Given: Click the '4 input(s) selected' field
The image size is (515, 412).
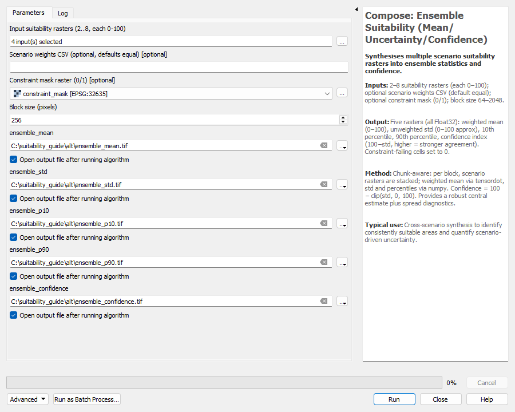Looking at the screenshot, I should 171,42.
